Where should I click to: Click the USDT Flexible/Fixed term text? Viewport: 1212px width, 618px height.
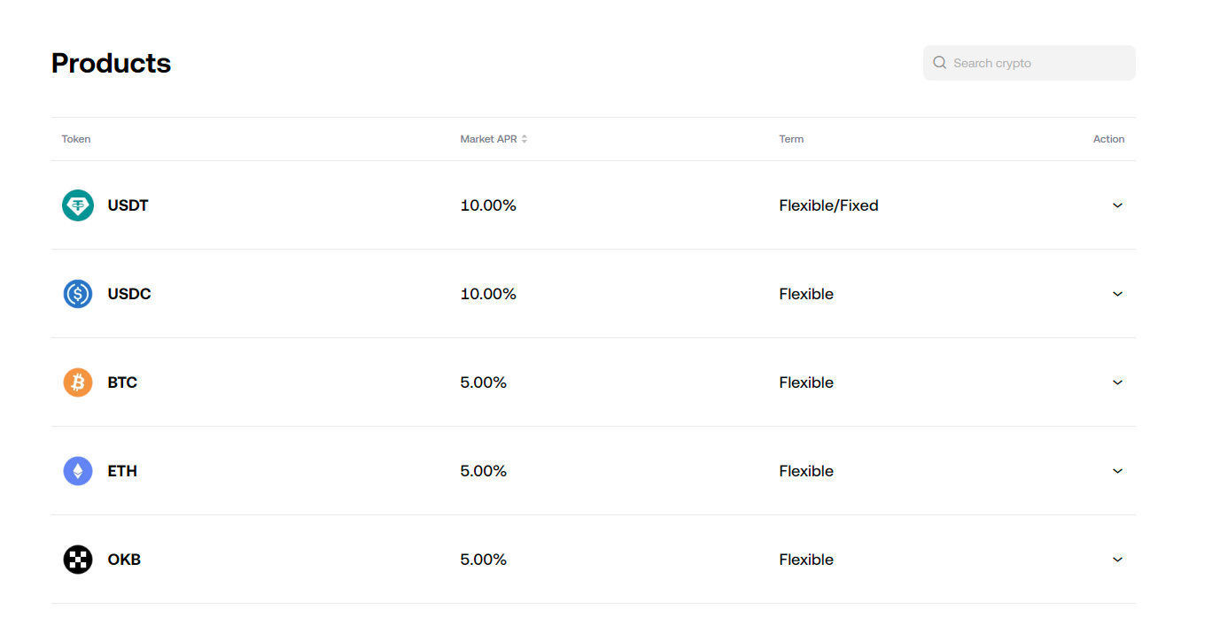click(x=828, y=205)
